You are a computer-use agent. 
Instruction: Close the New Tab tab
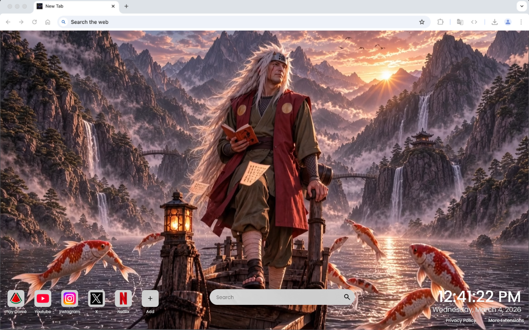pyautogui.click(x=113, y=6)
